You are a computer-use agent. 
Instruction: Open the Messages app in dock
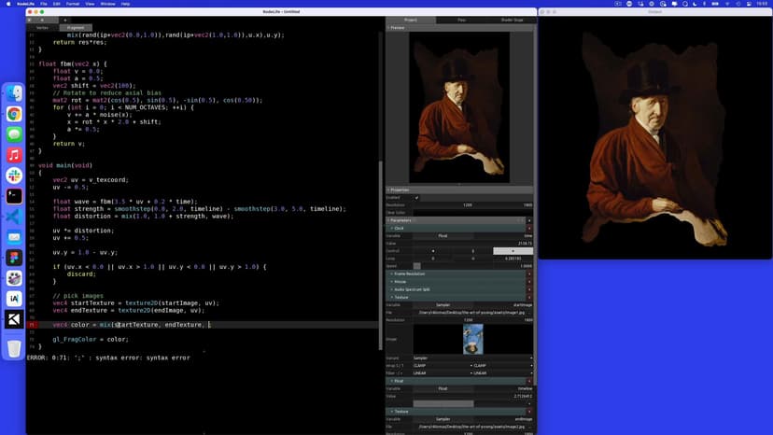pyautogui.click(x=14, y=134)
